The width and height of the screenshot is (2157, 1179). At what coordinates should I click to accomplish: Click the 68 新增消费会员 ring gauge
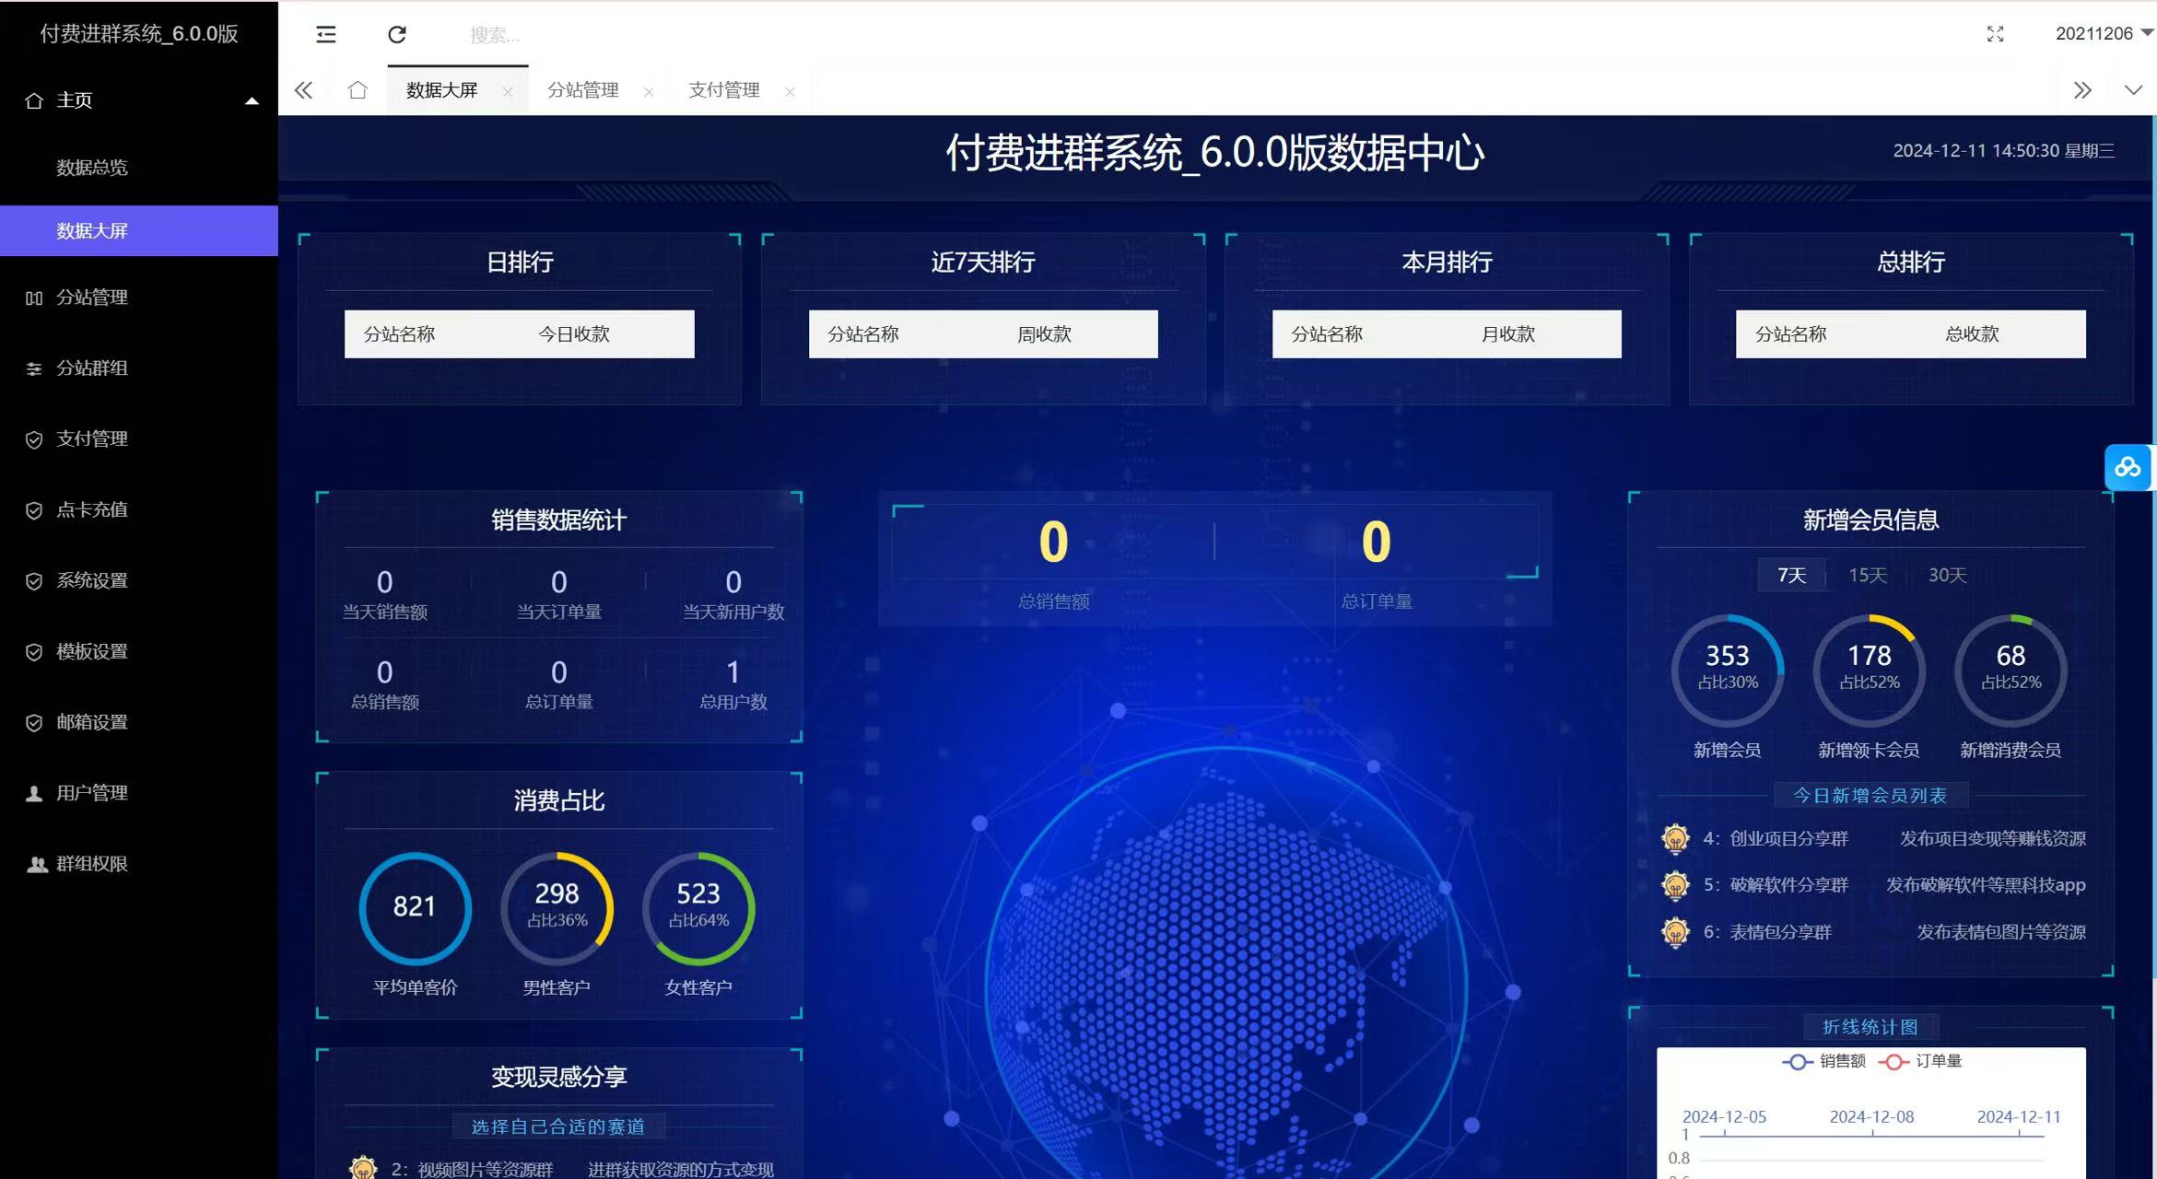2010,670
